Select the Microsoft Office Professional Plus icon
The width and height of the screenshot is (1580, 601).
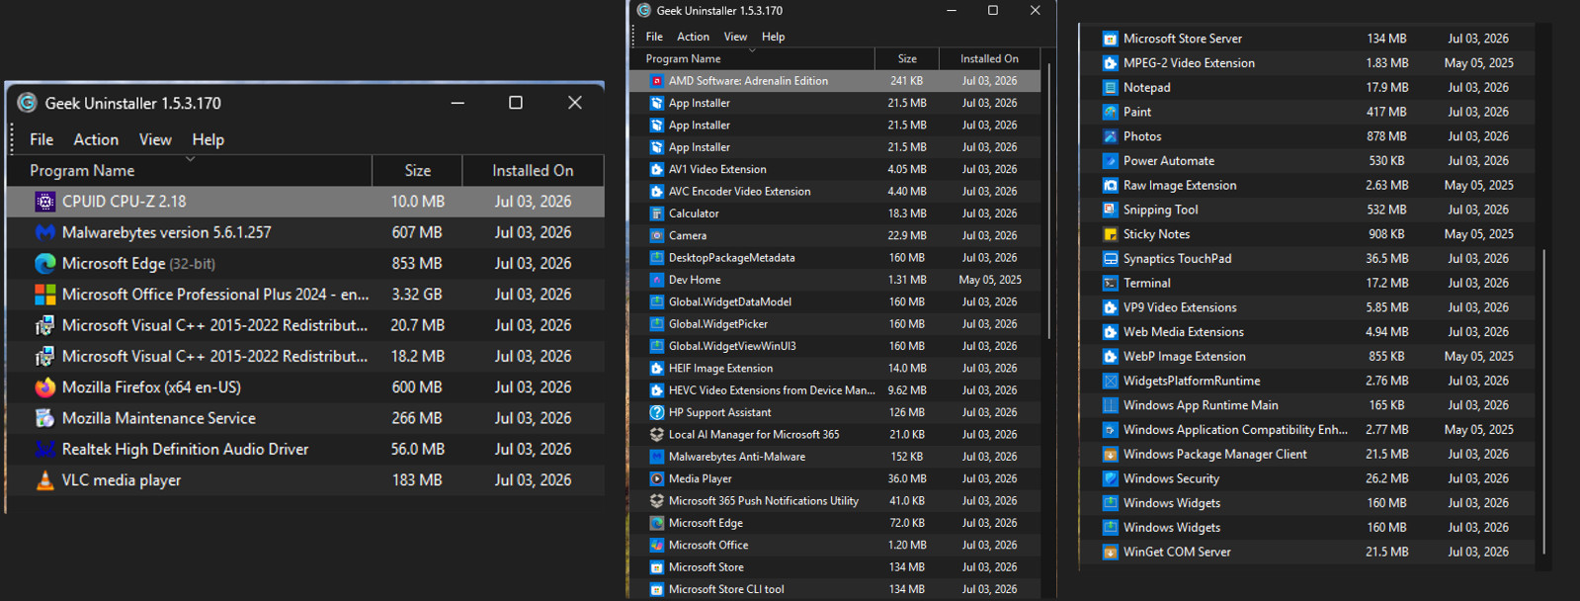[x=44, y=295]
